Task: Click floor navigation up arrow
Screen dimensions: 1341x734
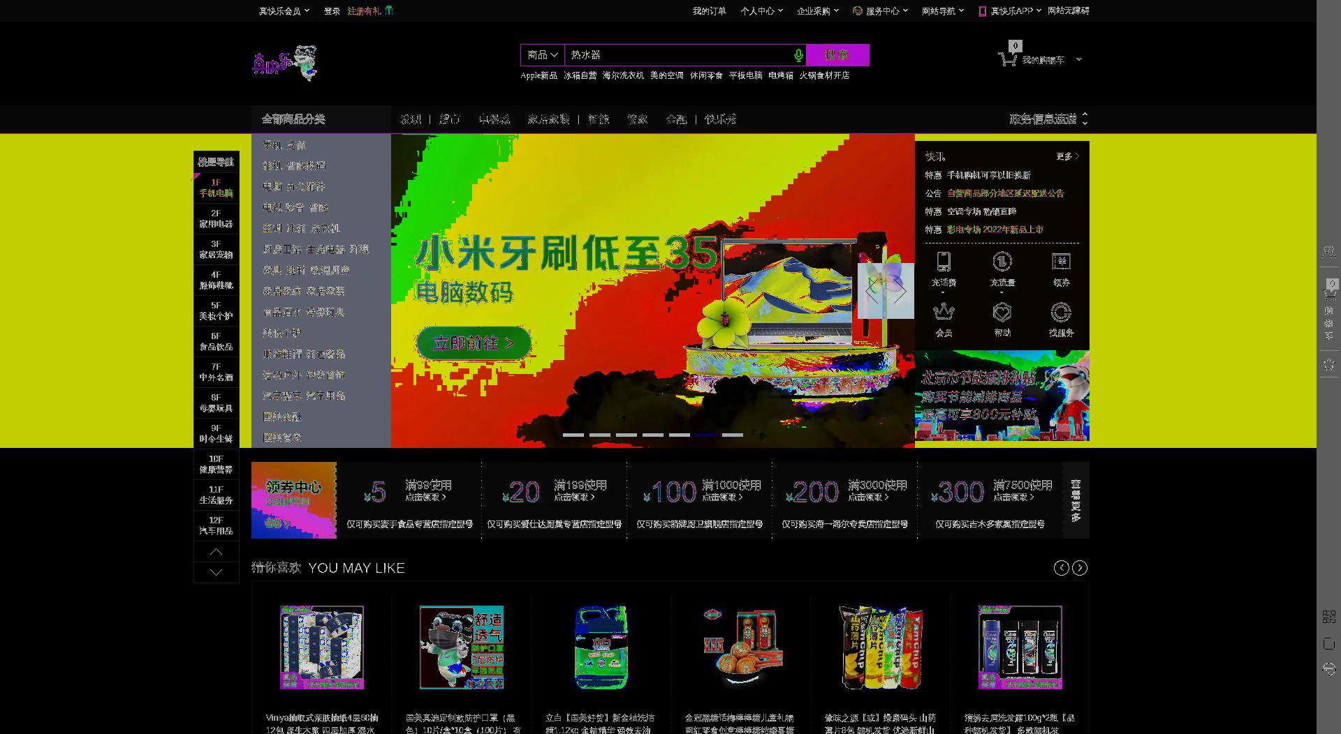Action: tap(217, 552)
